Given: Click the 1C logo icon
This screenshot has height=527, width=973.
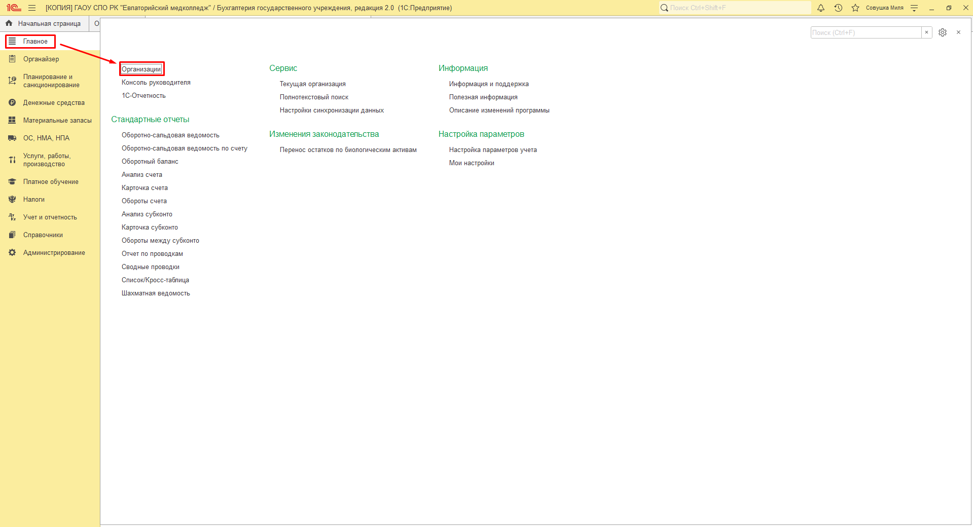Looking at the screenshot, I should [14, 8].
